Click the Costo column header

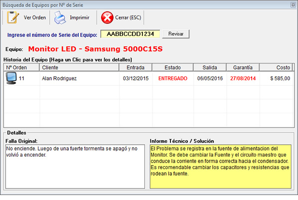(276, 67)
